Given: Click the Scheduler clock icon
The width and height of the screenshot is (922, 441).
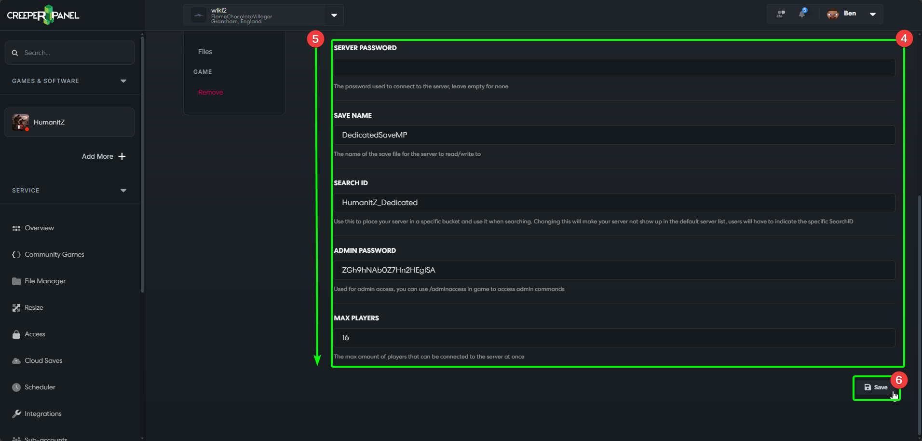Looking at the screenshot, I should pos(16,387).
